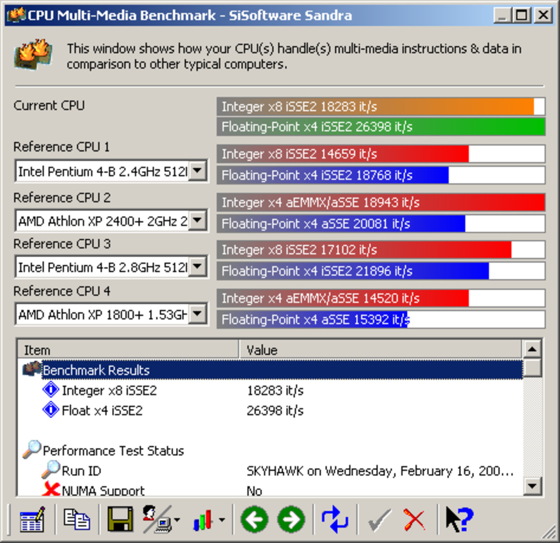The width and height of the screenshot is (560, 543).
Task: Go forward with the green right arrow
Action: click(291, 520)
